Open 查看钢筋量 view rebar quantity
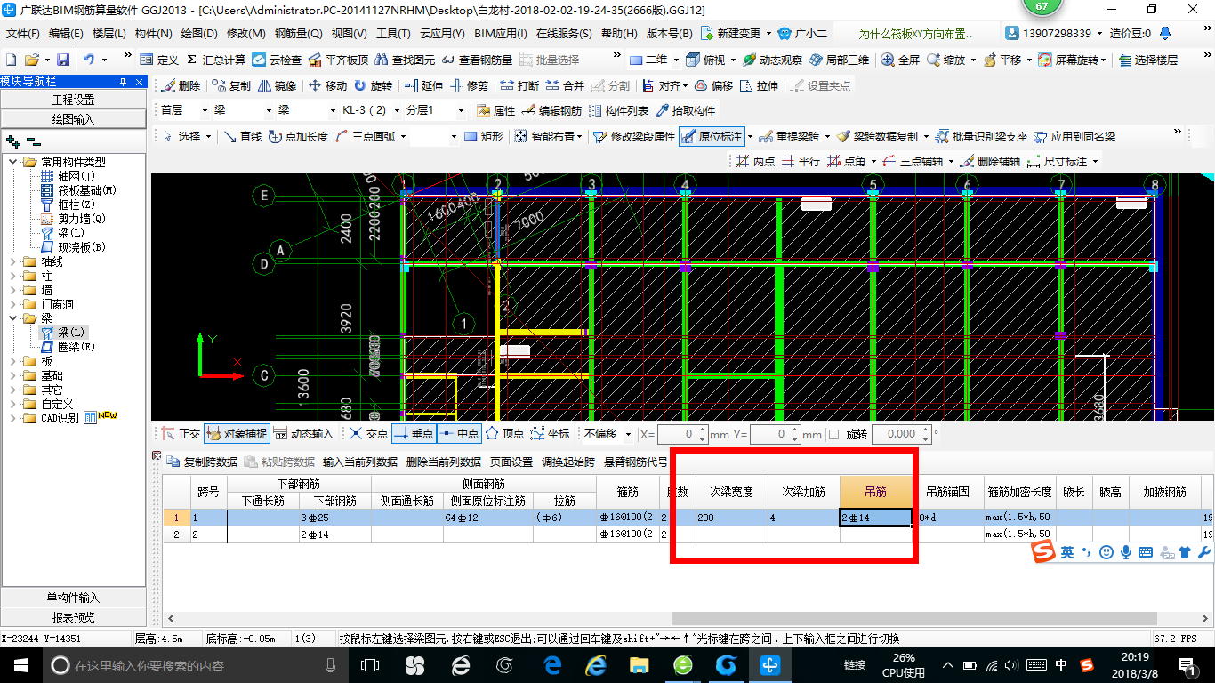 (x=477, y=60)
